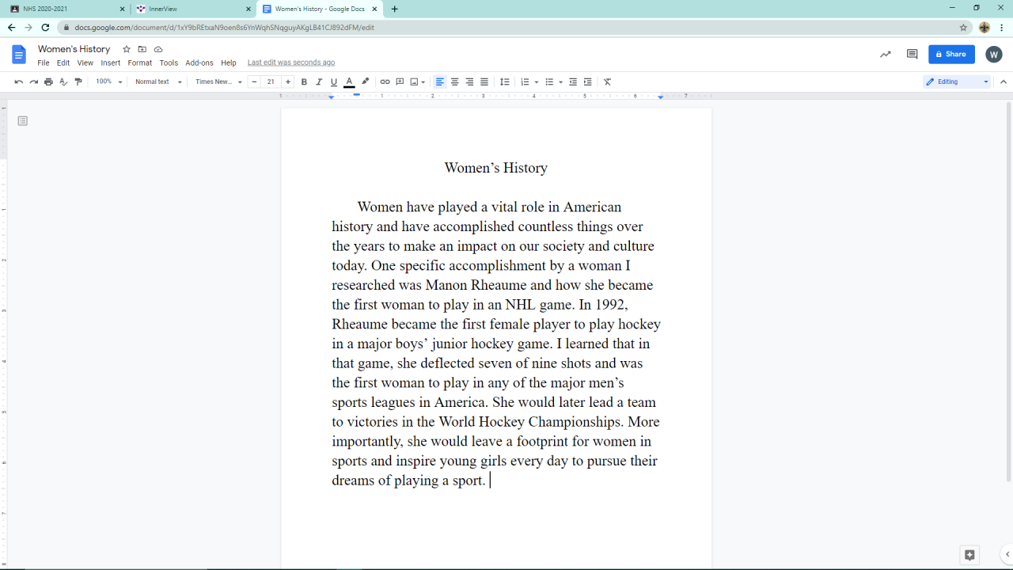
Task: Open the Times New Roman font dropdown
Action: click(x=218, y=82)
